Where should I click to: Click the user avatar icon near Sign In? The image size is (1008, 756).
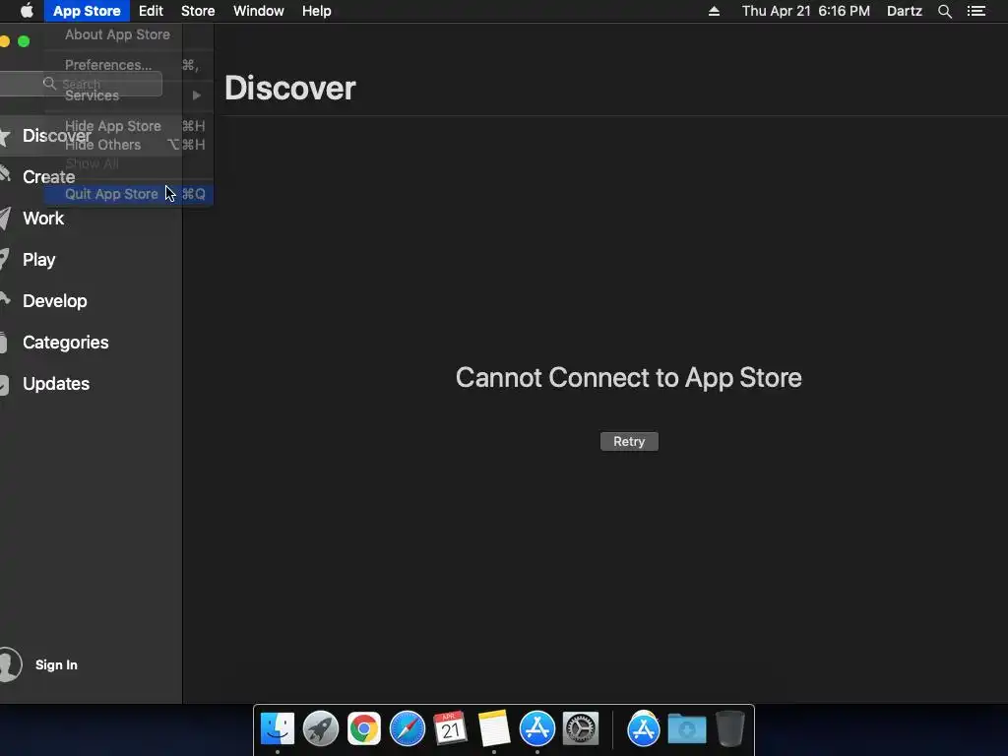pyautogui.click(x=10, y=664)
